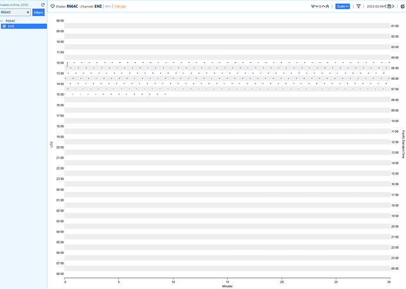The width and height of the screenshot is (406, 289).
Task: Click the play icon beside EHZ
Action: pyautogui.click(x=4, y=26)
